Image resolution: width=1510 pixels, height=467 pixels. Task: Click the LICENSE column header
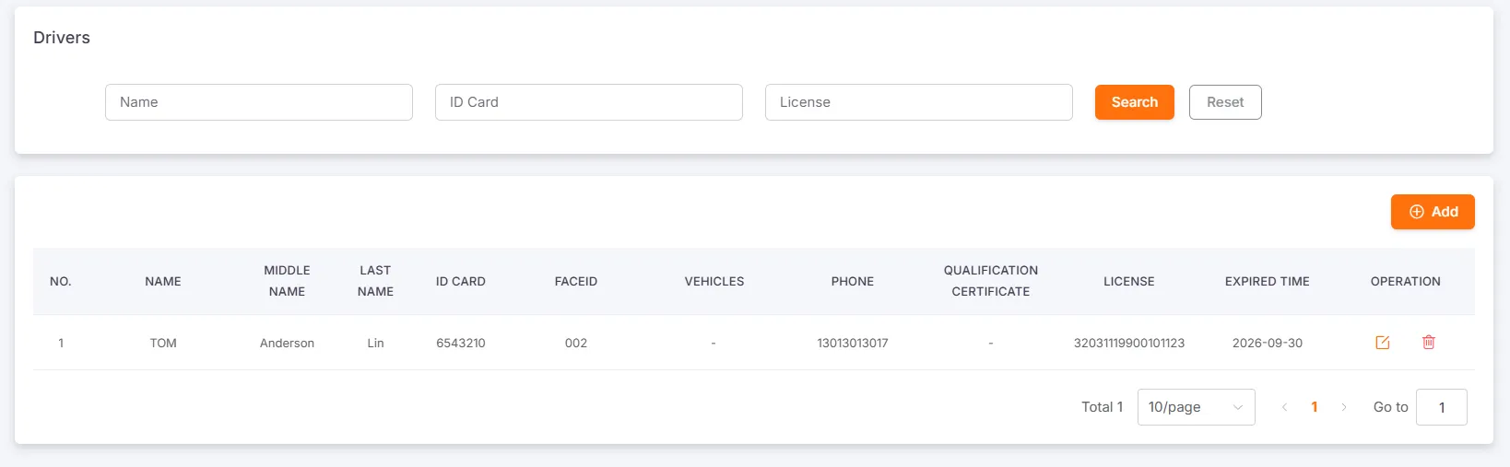point(1129,282)
